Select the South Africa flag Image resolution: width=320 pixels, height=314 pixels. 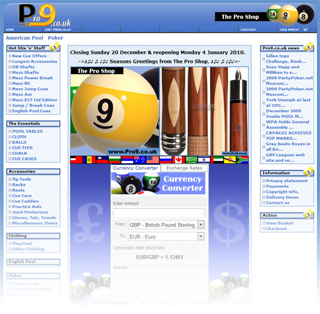pyautogui.click(x=243, y=160)
